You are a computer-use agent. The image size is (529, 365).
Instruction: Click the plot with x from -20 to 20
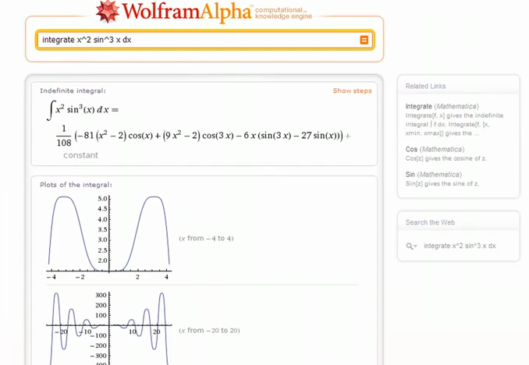tap(108, 328)
